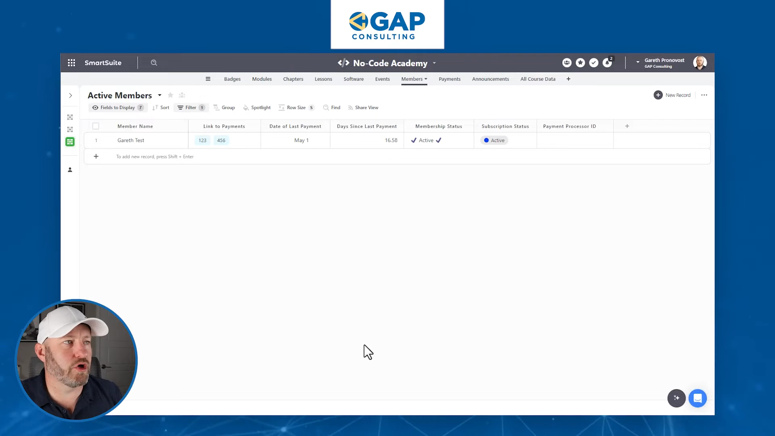
Task: Select the Active membership status checkbox
Action: [x=415, y=140]
